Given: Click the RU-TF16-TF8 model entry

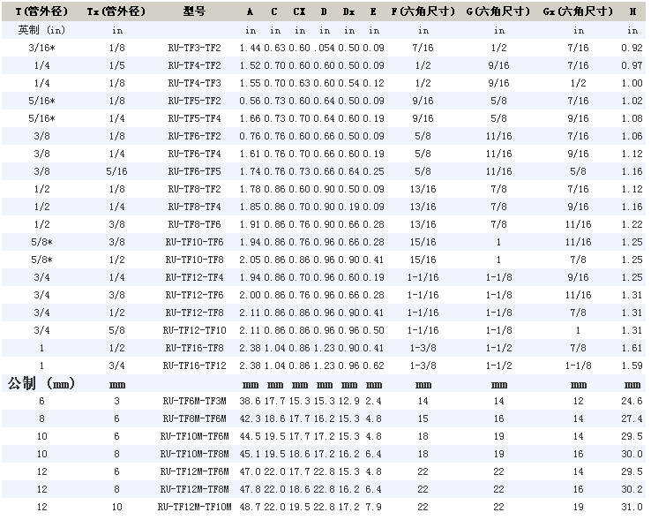Looking at the screenshot, I should click(194, 347).
